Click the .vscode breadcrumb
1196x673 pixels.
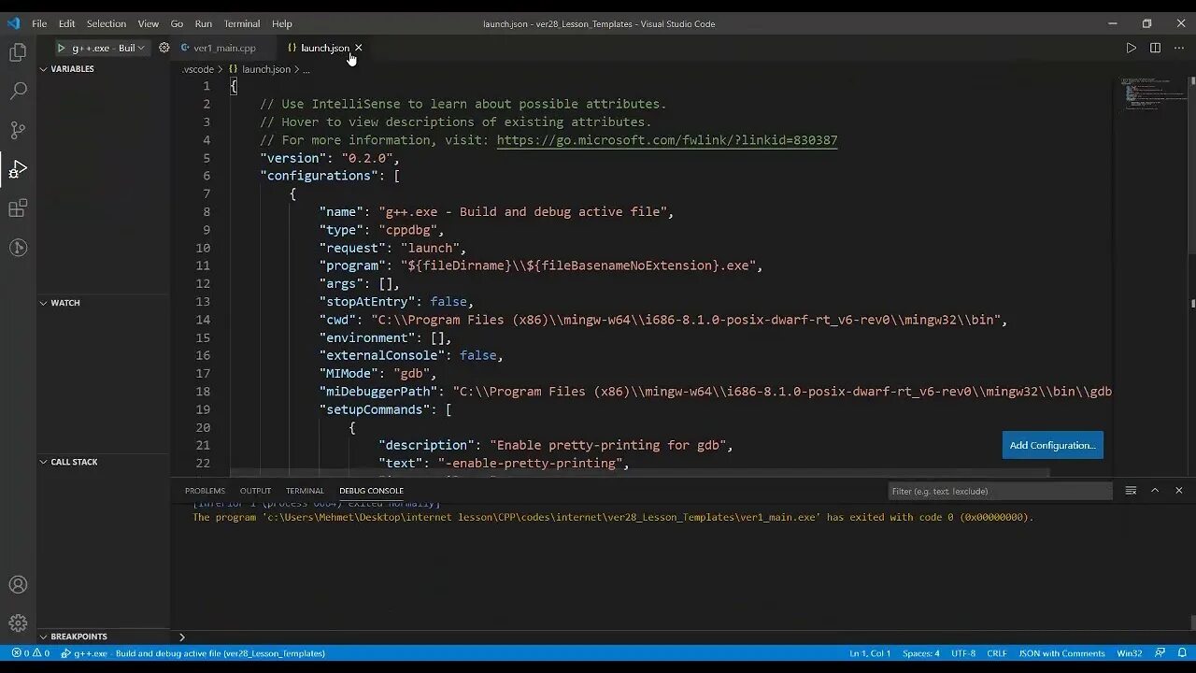coord(198,69)
